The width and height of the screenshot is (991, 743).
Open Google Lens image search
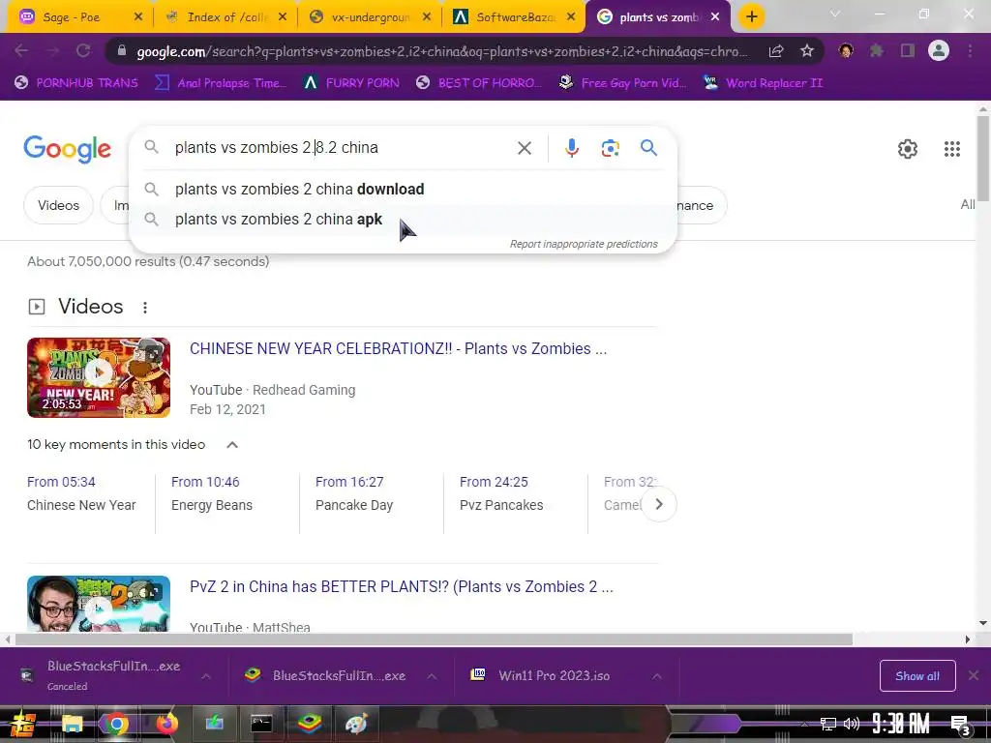(610, 148)
